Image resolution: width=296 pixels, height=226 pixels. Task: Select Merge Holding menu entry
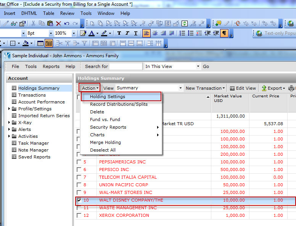(x=105, y=142)
